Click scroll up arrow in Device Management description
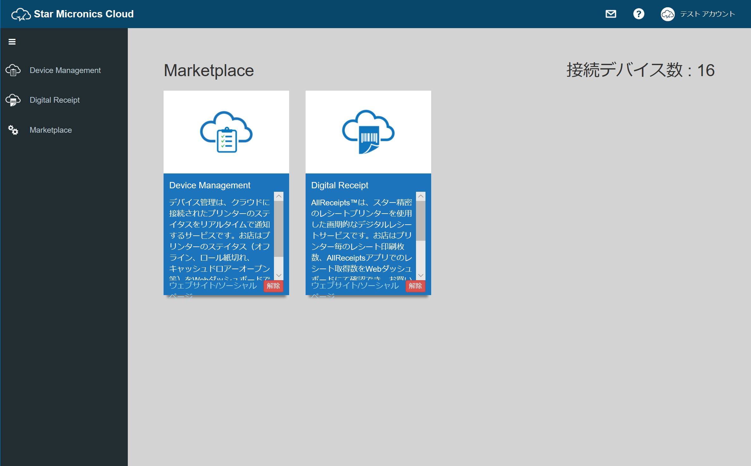751x466 pixels. [x=279, y=196]
